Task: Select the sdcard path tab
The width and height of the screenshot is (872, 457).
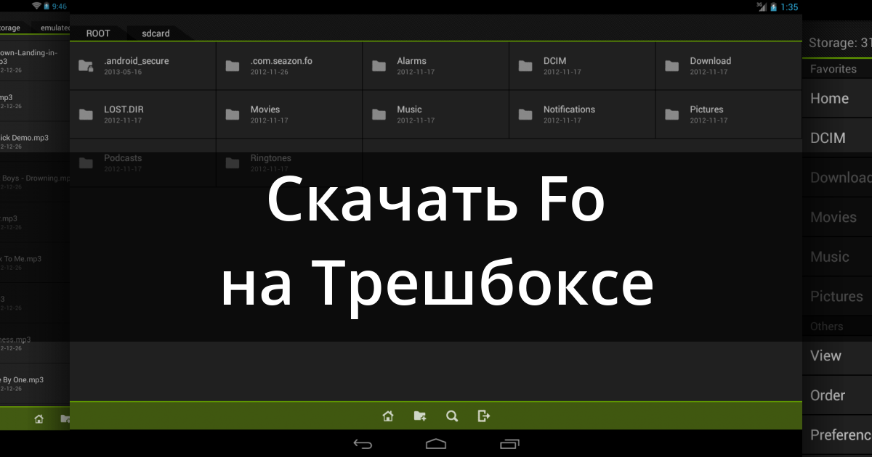Action: 156,33
